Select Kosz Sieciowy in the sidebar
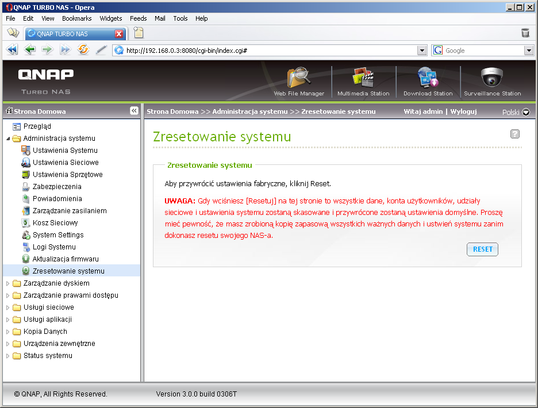538x408 pixels. click(x=55, y=223)
